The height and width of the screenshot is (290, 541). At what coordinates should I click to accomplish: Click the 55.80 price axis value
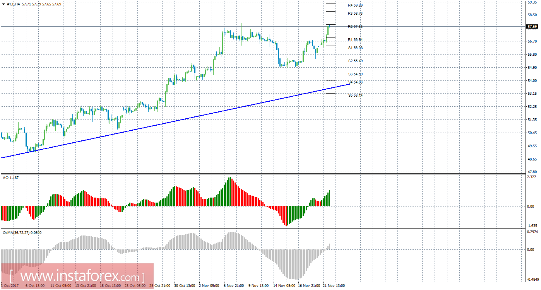[x=532, y=54]
